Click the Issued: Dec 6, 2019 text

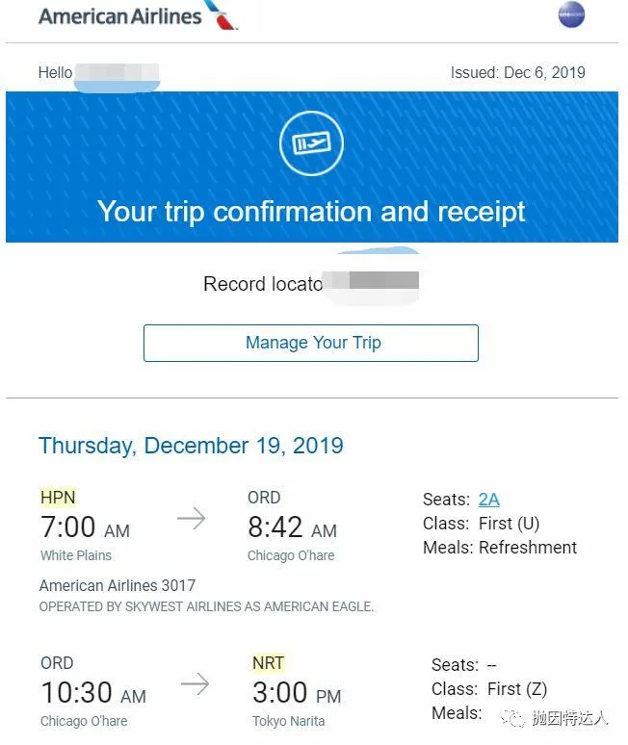(x=517, y=72)
